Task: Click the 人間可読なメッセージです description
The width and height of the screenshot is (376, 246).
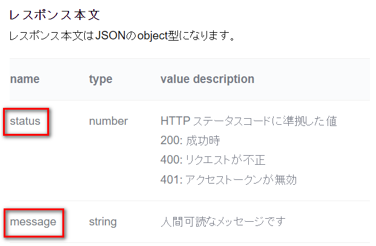Action: (x=223, y=222)
